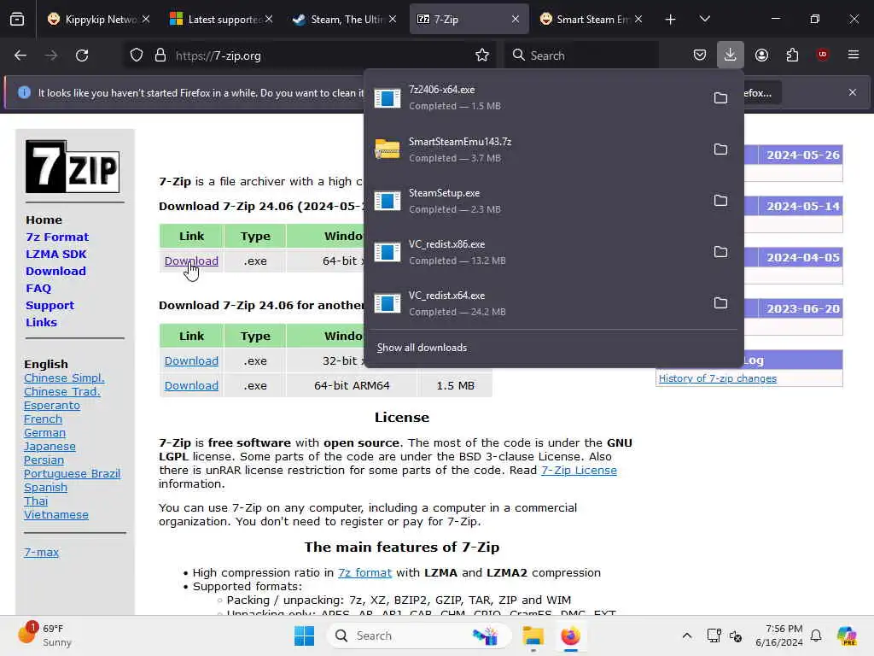This screenshot has height=656, width=874.
Task: Open the Firefox account icon
Action: (x=761, y=55)
